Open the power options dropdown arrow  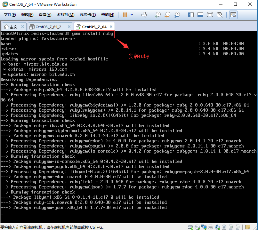132,15
